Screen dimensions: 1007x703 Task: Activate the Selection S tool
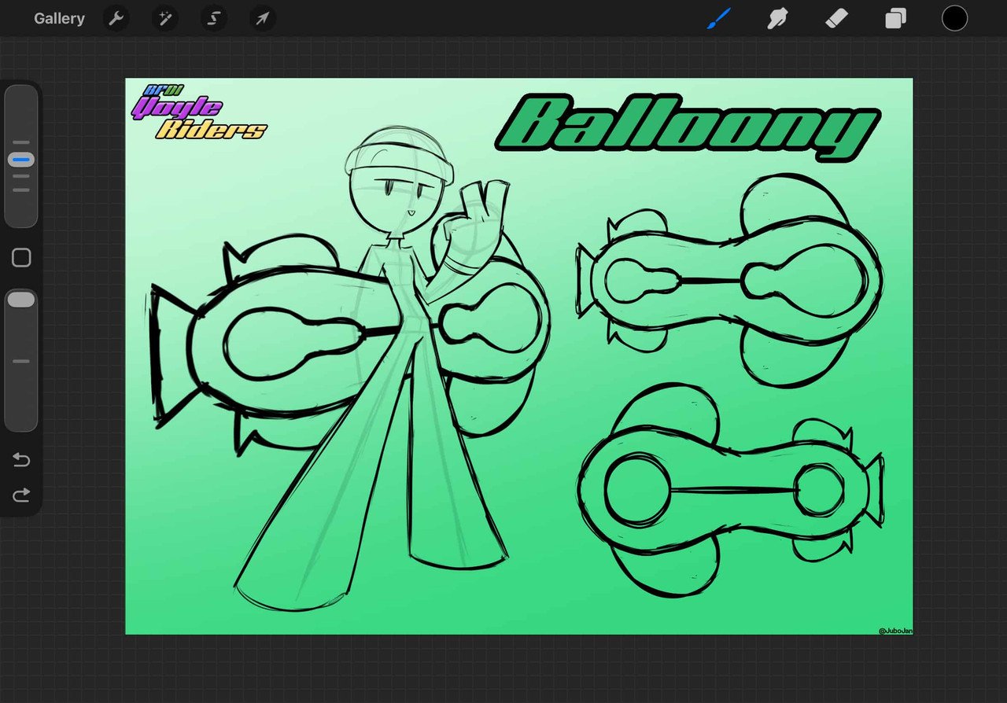click(x=214, y=18)
